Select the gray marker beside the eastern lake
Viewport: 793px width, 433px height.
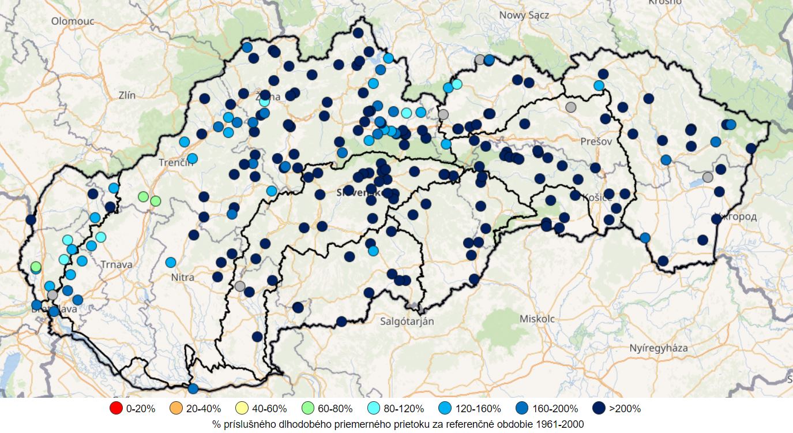pos(708,177)
